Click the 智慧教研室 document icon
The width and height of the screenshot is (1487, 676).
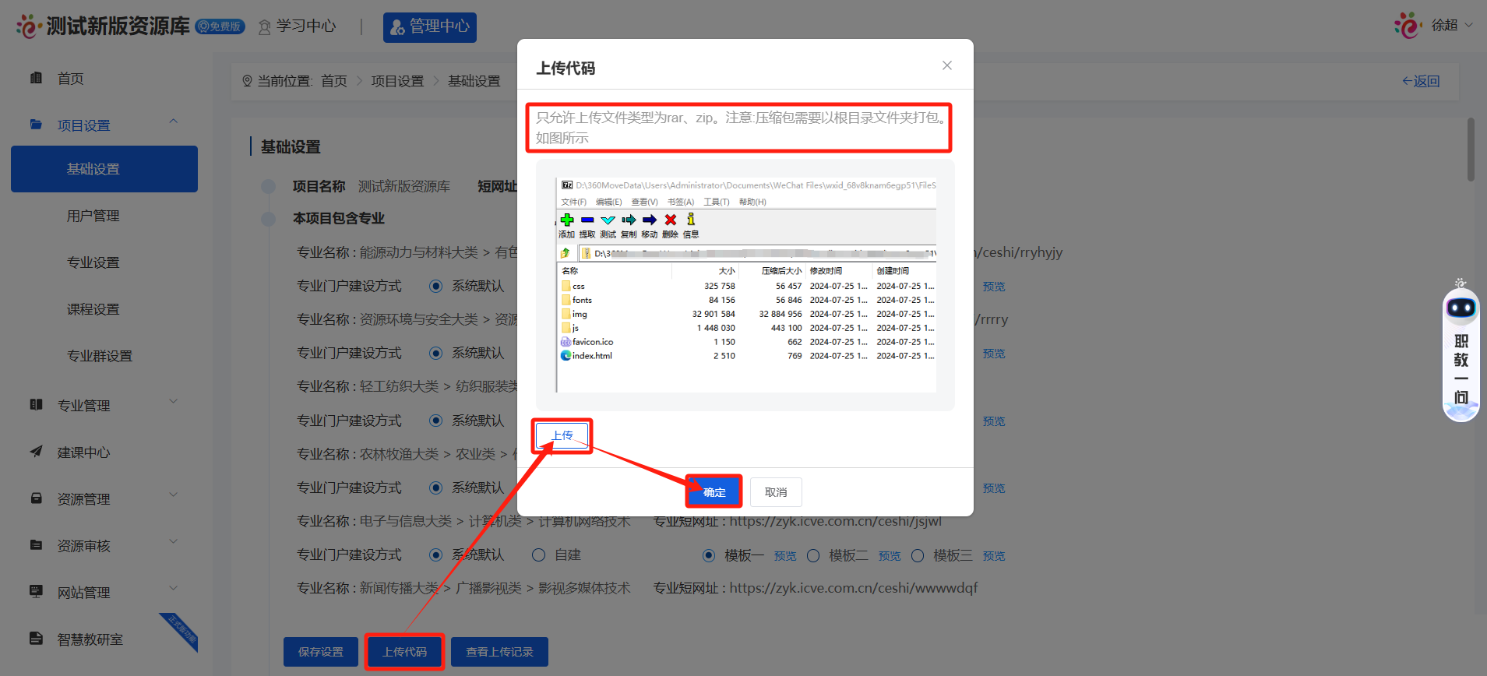36,639
